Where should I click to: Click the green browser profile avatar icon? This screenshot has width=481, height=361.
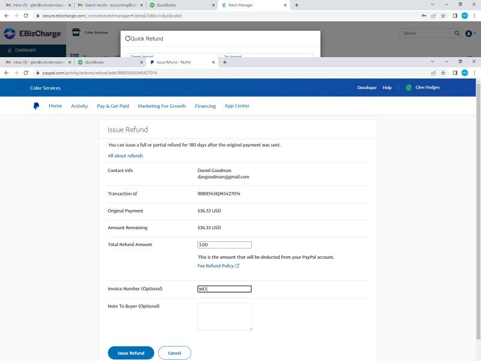(x=464, y=73)
